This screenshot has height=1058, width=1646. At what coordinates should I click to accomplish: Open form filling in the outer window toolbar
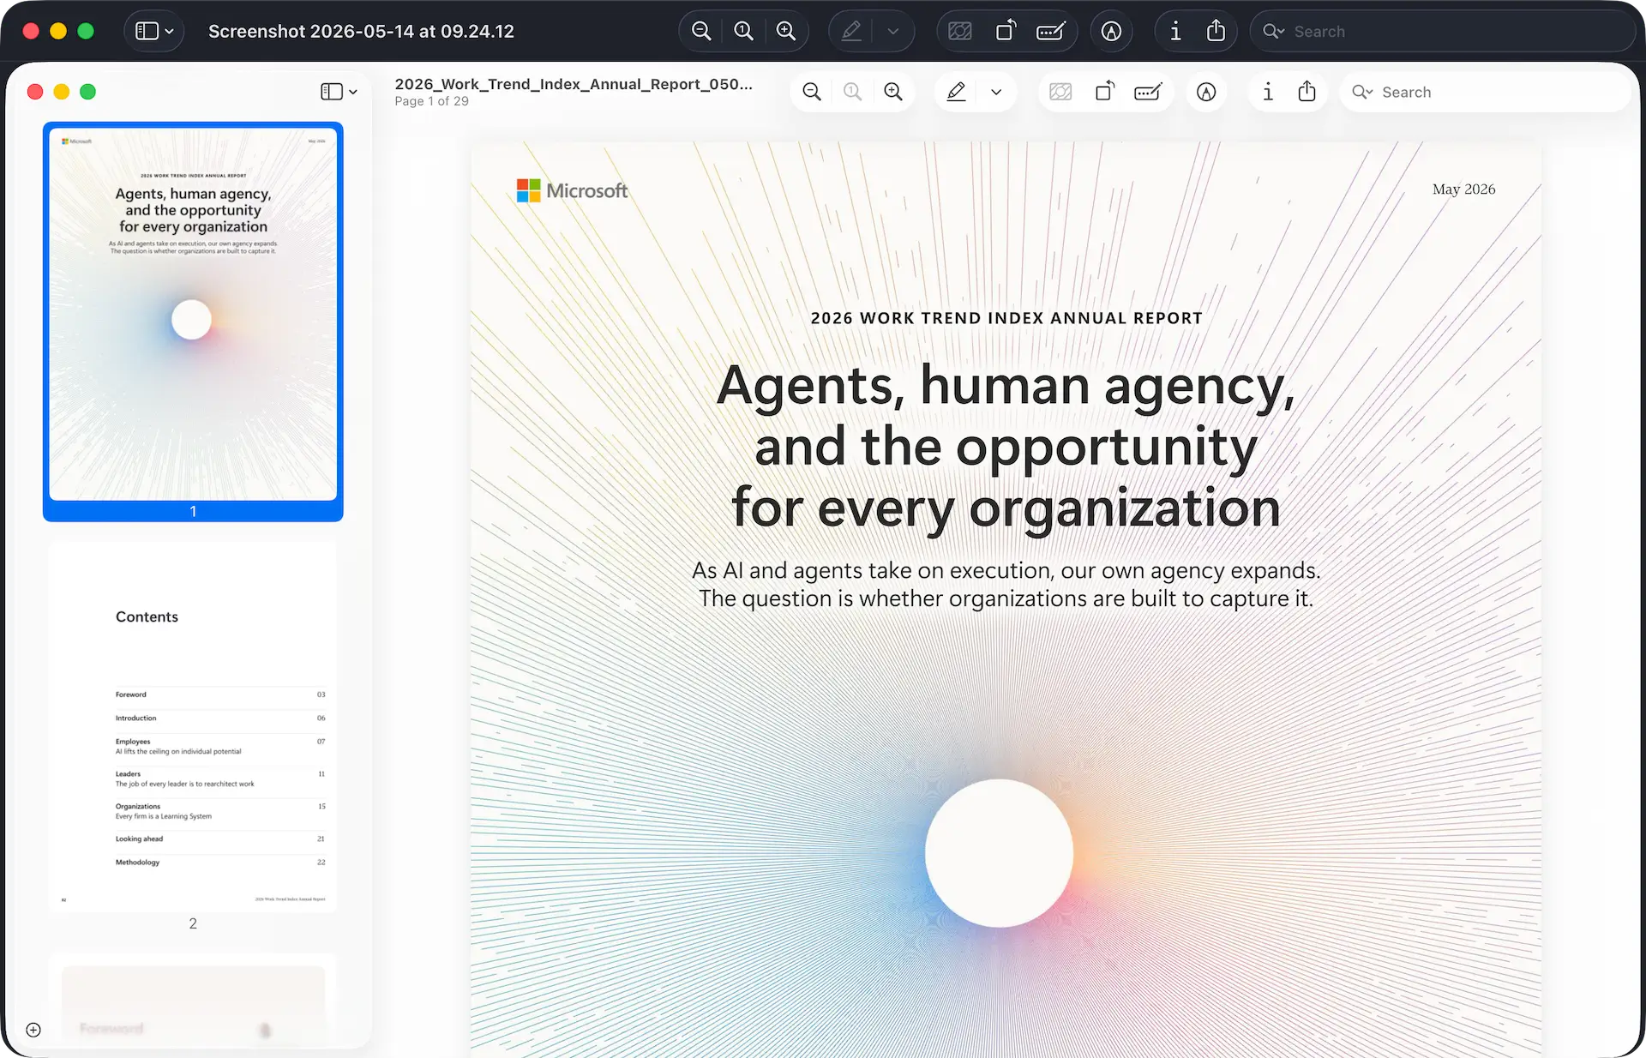tap(1051, 32)
